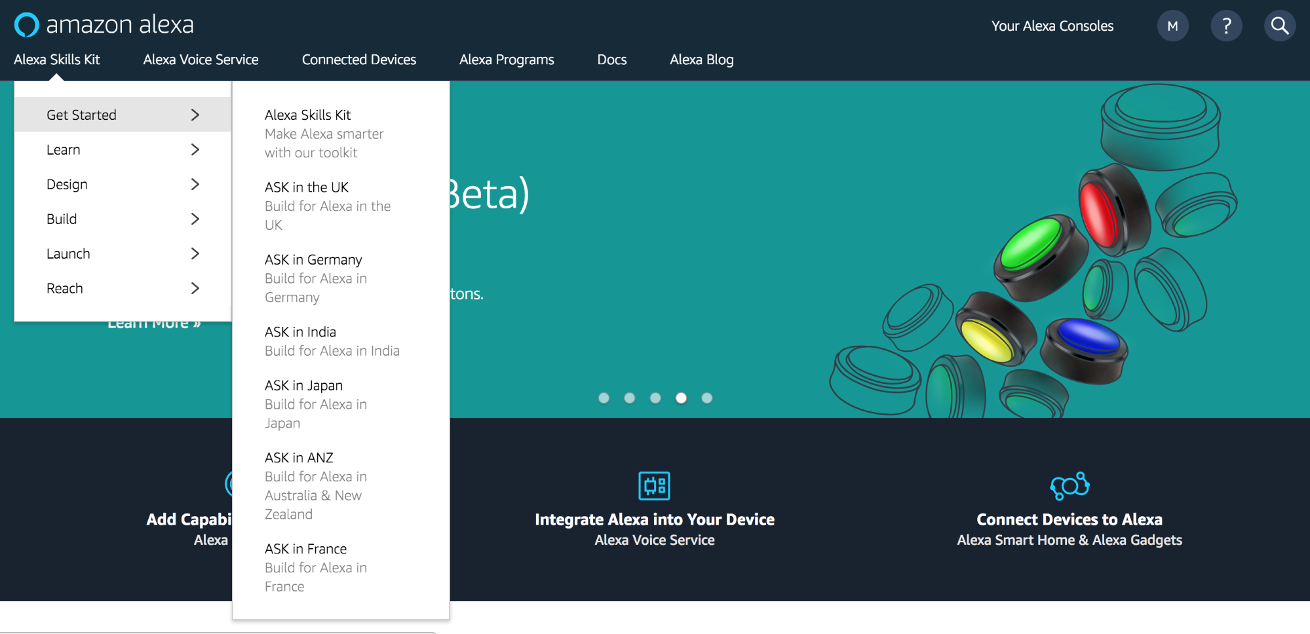Expand the Get Started submenu chevron
1310x634 pixels.
(195, 115)
